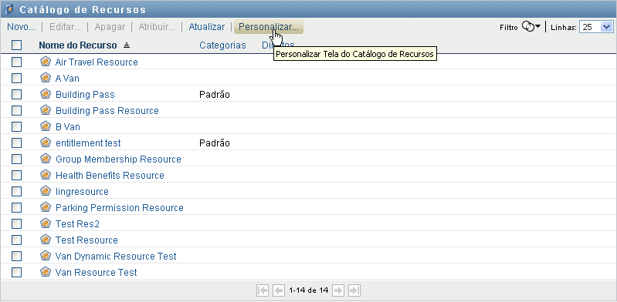This screenshot has width=617, height=302.
Task: Check the entitlement test checkbox
Action: click(16, 143)
